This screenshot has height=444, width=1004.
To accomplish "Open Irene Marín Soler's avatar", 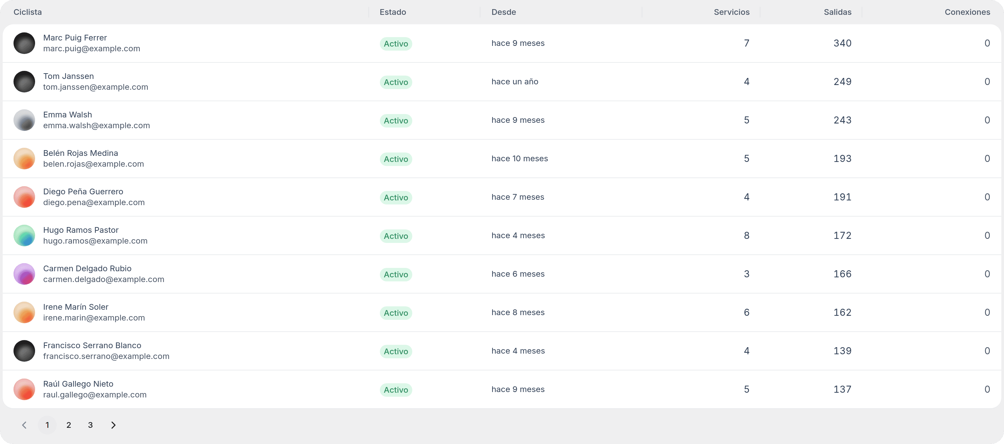I will click(x=24, y=313).
